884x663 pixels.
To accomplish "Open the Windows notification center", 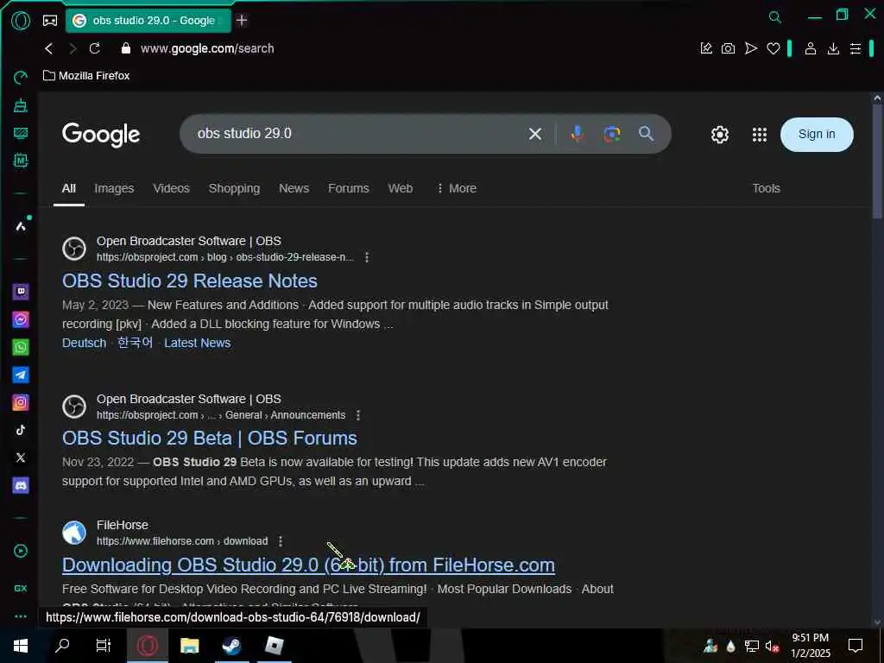I will click(856, 646).
